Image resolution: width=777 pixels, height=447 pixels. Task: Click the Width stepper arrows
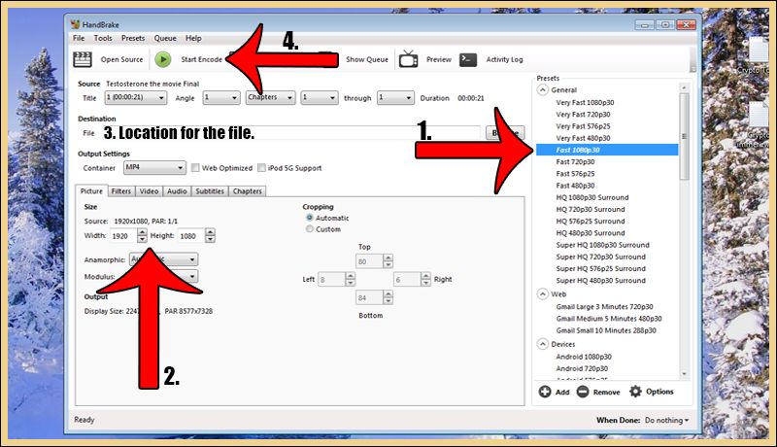coord(142,235)
